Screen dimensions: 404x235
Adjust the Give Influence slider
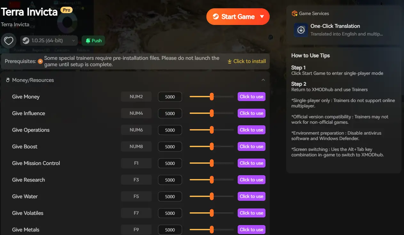(x=211, y=113)
